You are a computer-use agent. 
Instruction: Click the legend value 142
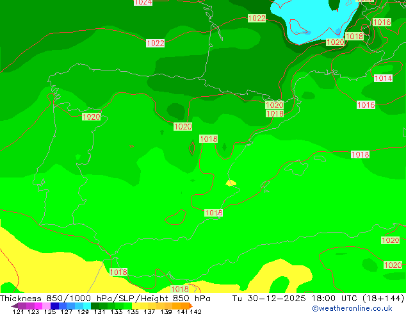point(196,311)
